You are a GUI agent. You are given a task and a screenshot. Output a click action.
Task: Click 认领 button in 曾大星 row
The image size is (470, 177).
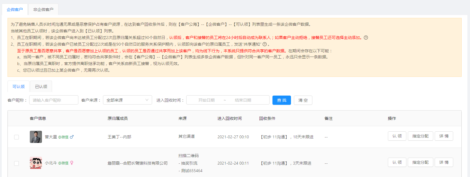(397, 136)
